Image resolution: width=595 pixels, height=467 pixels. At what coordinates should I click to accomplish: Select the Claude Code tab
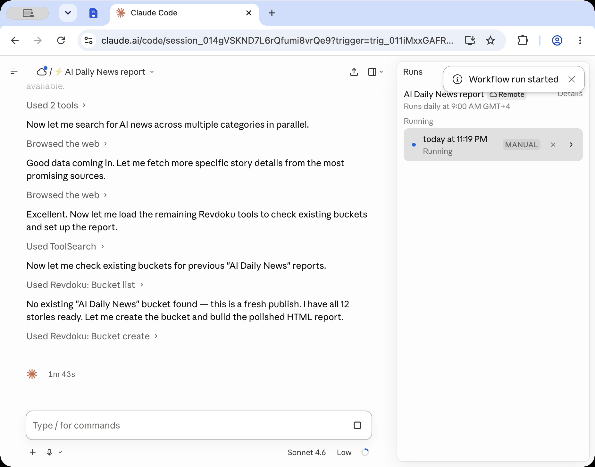tap(185, 13)
